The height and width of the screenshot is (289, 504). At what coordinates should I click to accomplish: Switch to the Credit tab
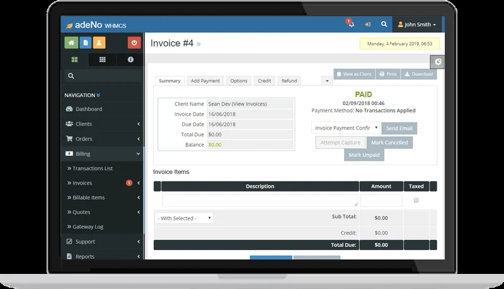264,81
